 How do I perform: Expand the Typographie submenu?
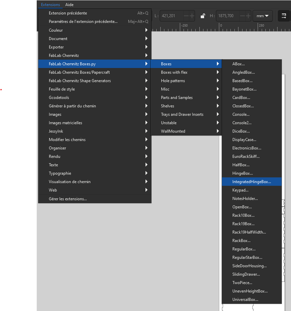(95, 173)
